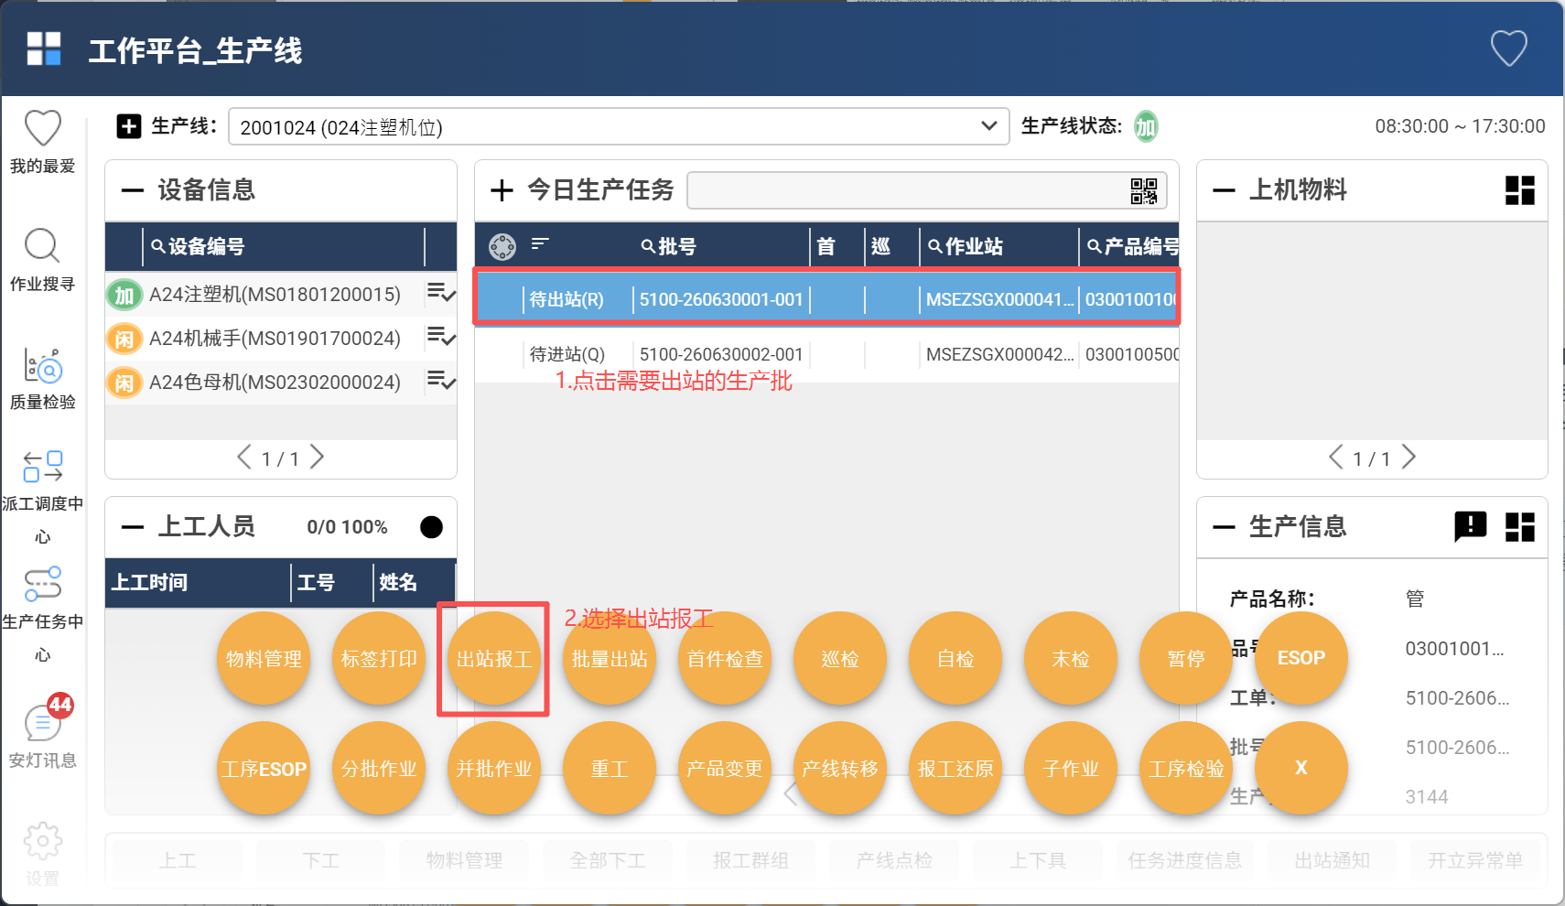Click 批量出站 round button
Screen dimensions: 1565x906
tap(610, 658)
